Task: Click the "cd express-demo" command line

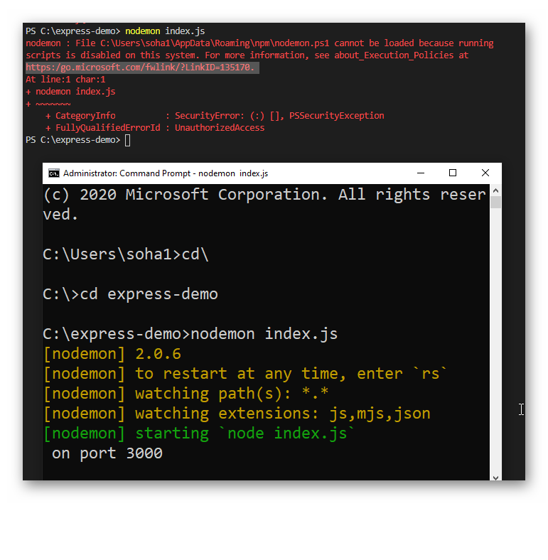Action: [x=131, y=294]
